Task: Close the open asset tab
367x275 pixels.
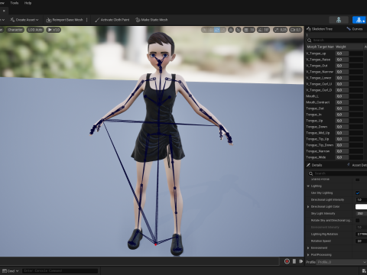Action: pyautogui.click(x=4, y=11)
